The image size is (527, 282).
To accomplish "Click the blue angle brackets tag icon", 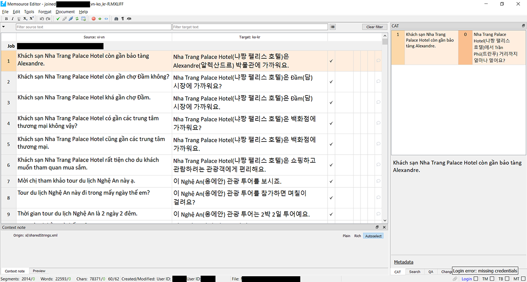I will point(106,19).
